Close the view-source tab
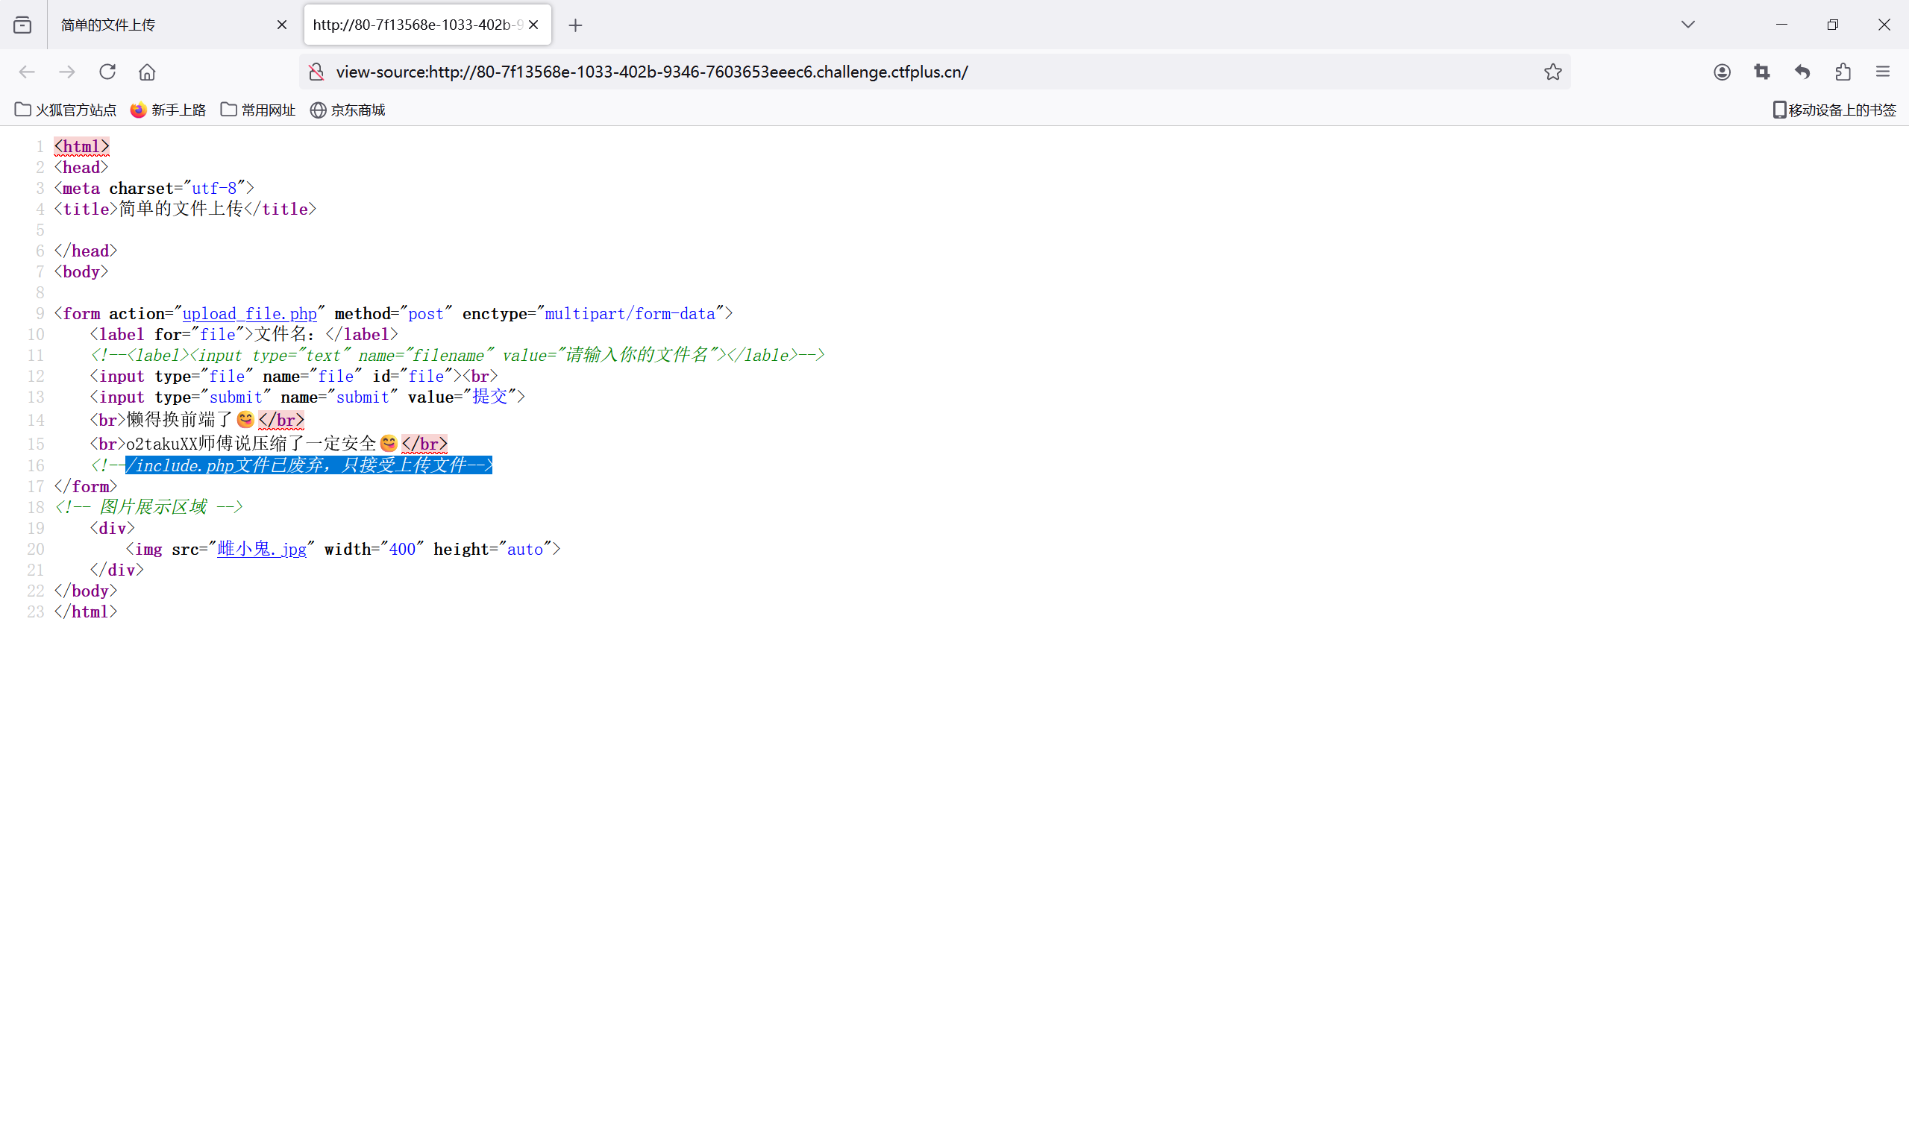This screenshot has width=1909, height=1132. pos(533,25)
